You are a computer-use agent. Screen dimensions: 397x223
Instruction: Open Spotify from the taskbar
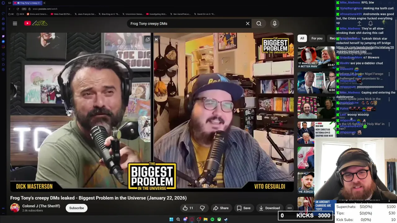212,219
